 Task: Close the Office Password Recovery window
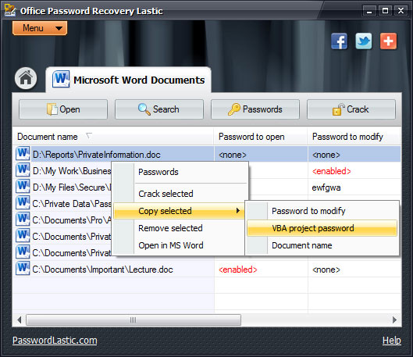click(x=401, y=11)
